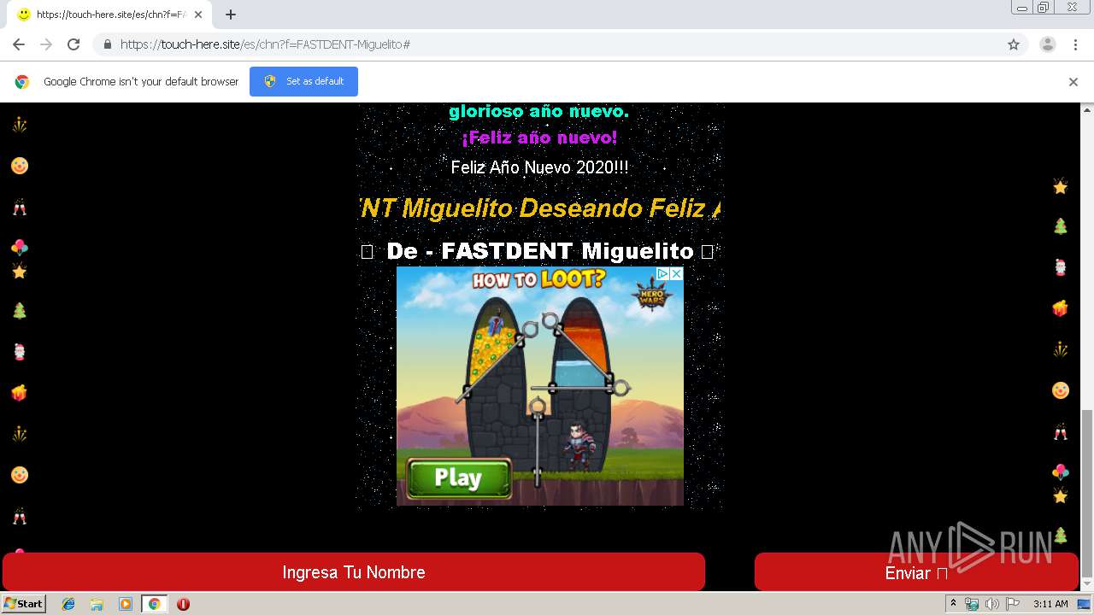Viewport: 1094px width, 615px height.
Task: Open the Windows Start menu
Action: 24,604
